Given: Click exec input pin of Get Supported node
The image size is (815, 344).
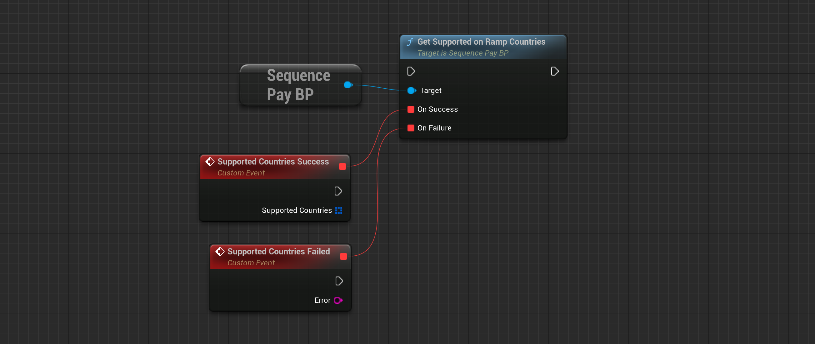Looking at the screenshot, I should pyautogui.click(x=411, y=71).
